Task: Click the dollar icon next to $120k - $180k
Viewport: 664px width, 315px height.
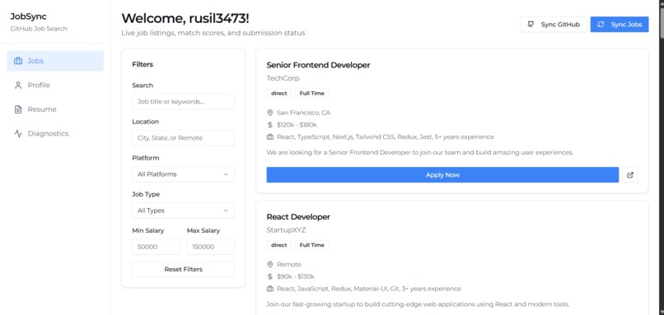Action: coord(270,125)
